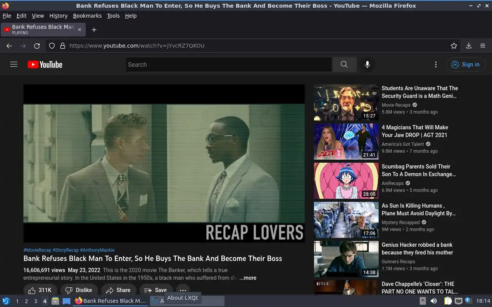Open more actions ellipsis under video
The image size is (492, 307).
[x=183, y=290]
